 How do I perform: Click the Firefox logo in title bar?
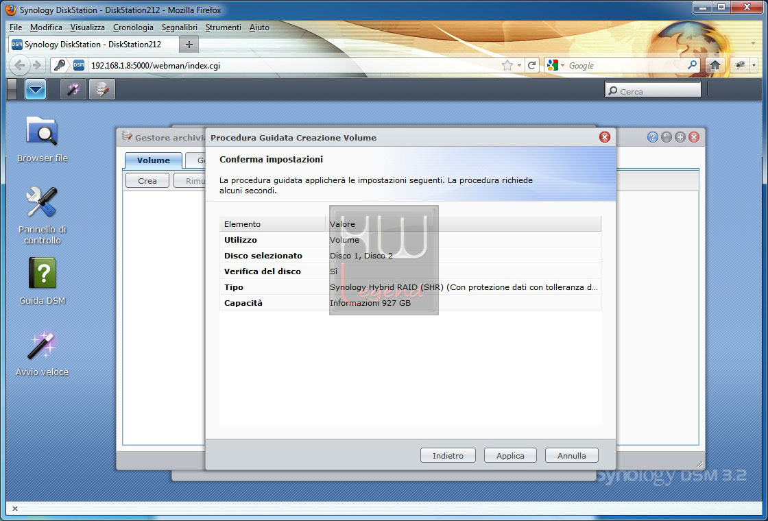coord(11,10)
